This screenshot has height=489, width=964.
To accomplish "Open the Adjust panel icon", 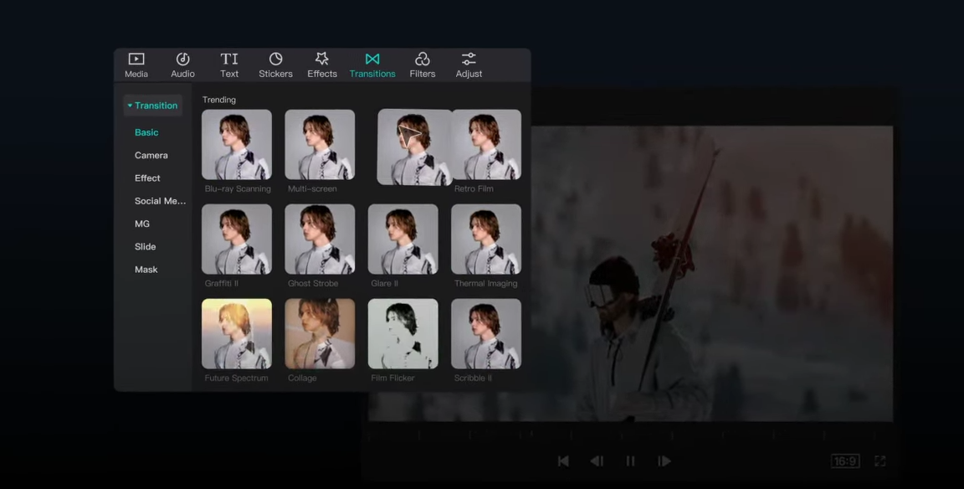I will [469, 60].
